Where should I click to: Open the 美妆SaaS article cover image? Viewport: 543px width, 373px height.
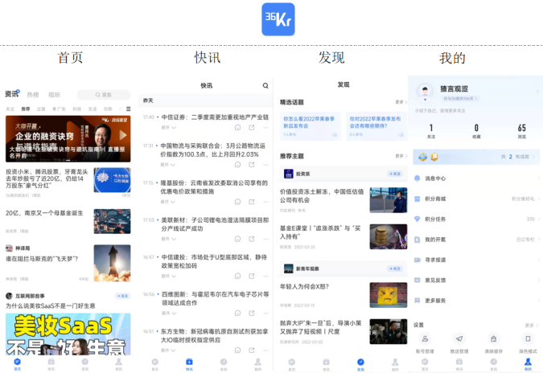click(68, 334)
